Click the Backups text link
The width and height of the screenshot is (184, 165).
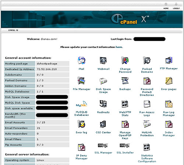[x=125, y=89]
